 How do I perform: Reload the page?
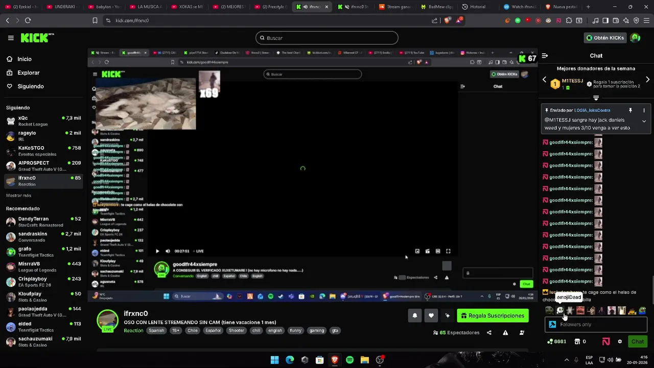[x=28, y=20]
